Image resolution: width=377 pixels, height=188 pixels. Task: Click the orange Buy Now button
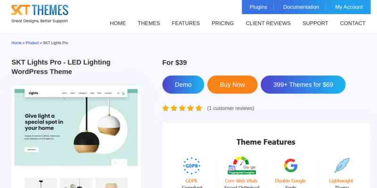click(232, 85)
